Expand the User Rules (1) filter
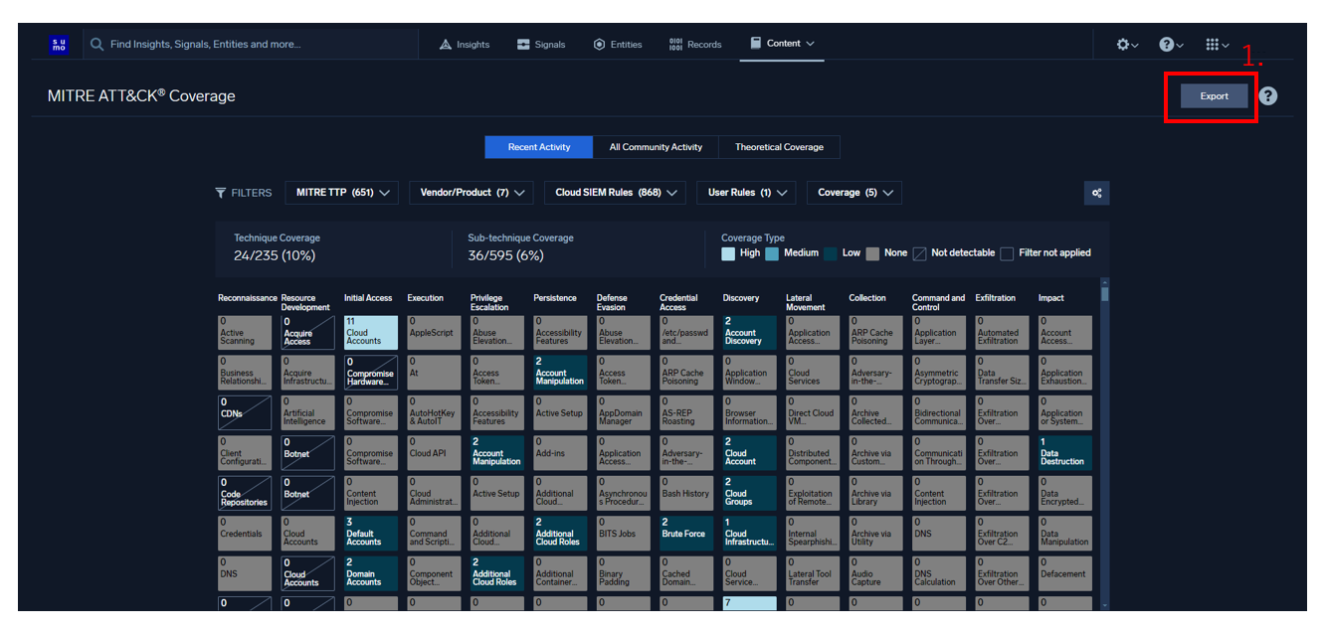1325x632 pixels. tap(746, 193)
